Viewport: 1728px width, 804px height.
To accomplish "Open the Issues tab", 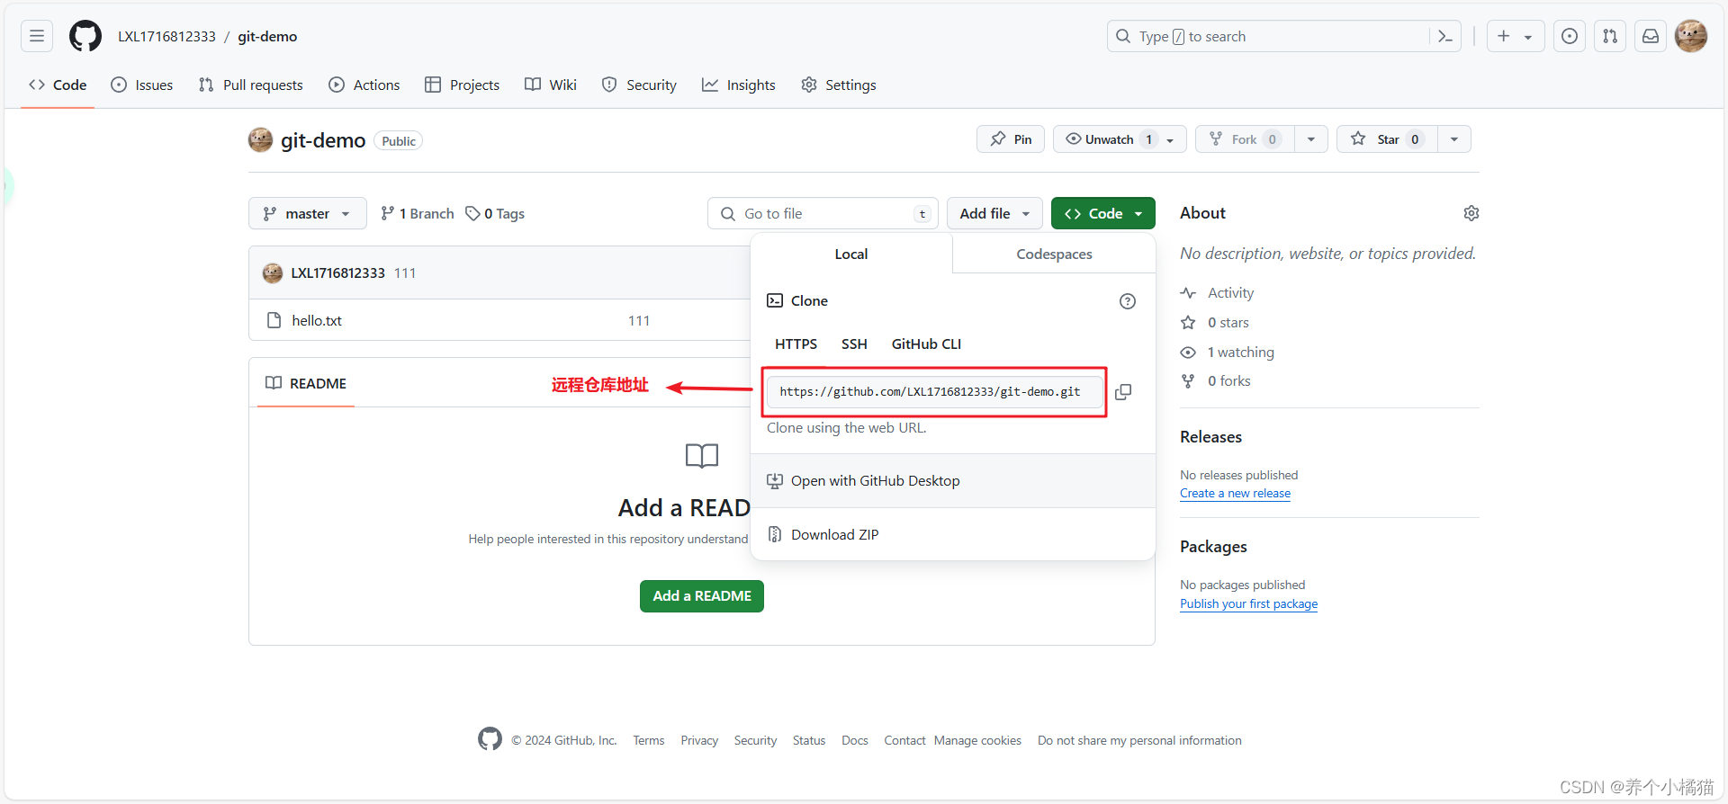I will click(x=142, y=85).
